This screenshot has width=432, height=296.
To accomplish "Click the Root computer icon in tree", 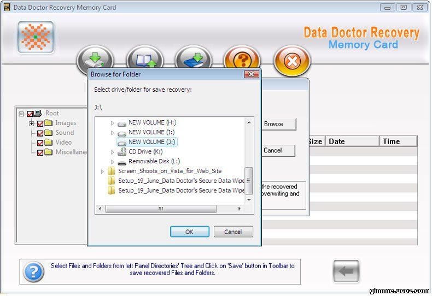I will [38, 113].
